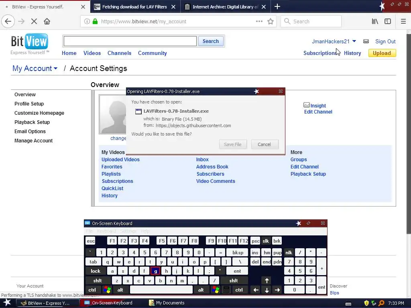Toggle the left shft key

click(98, 281)
